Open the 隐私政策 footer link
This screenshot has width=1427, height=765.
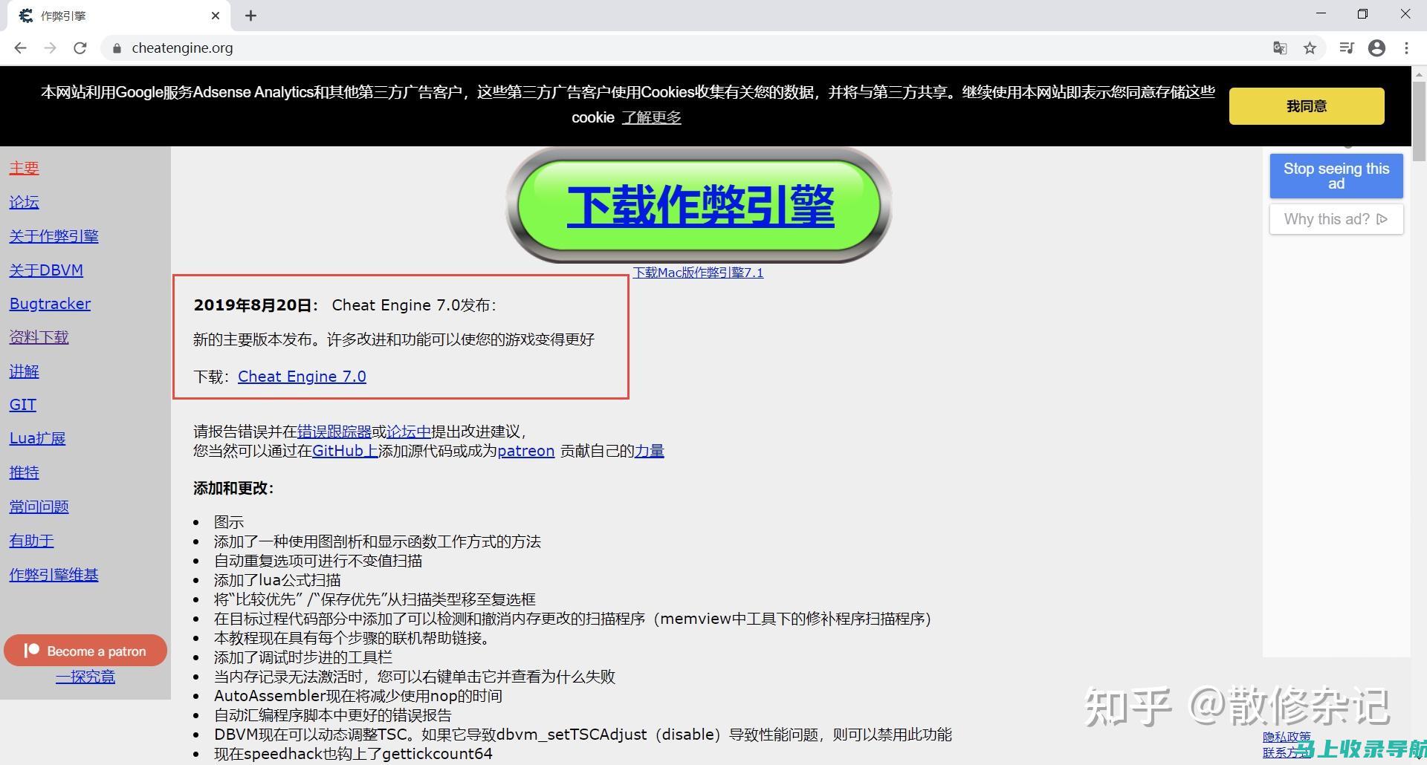[x=1287, y=738]
